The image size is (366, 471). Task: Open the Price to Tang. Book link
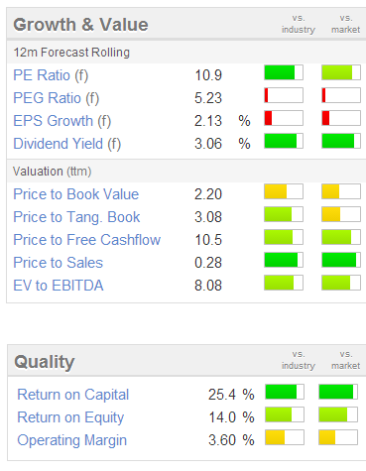click(76, 217)
